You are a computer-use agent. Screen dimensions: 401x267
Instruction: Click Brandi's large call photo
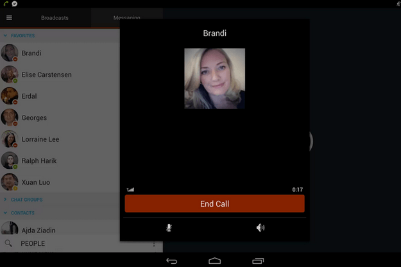(214, 78)
